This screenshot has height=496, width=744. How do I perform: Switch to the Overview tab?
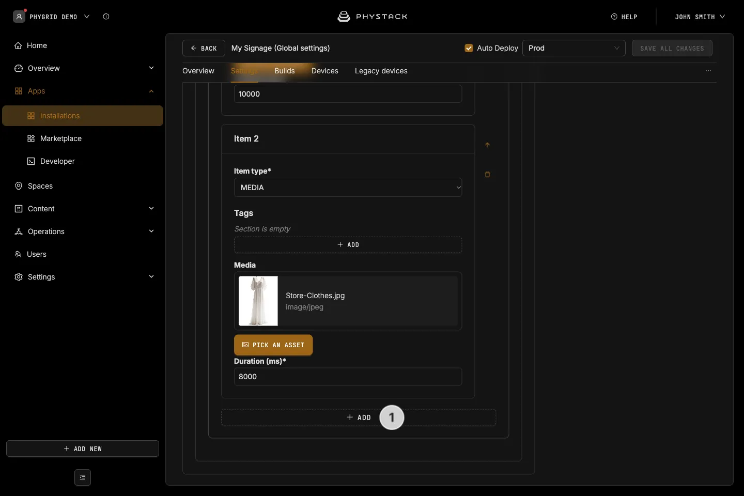(198, 71)
